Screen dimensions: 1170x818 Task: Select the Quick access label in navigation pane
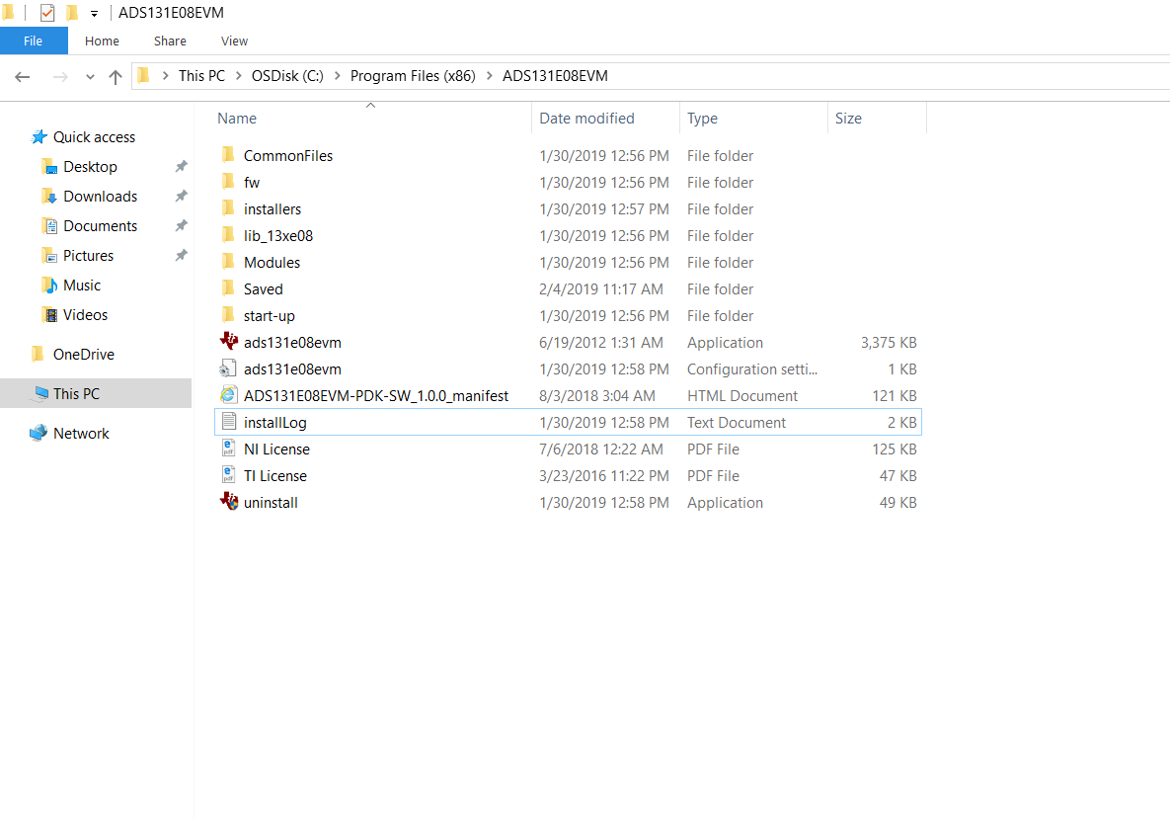94,137
